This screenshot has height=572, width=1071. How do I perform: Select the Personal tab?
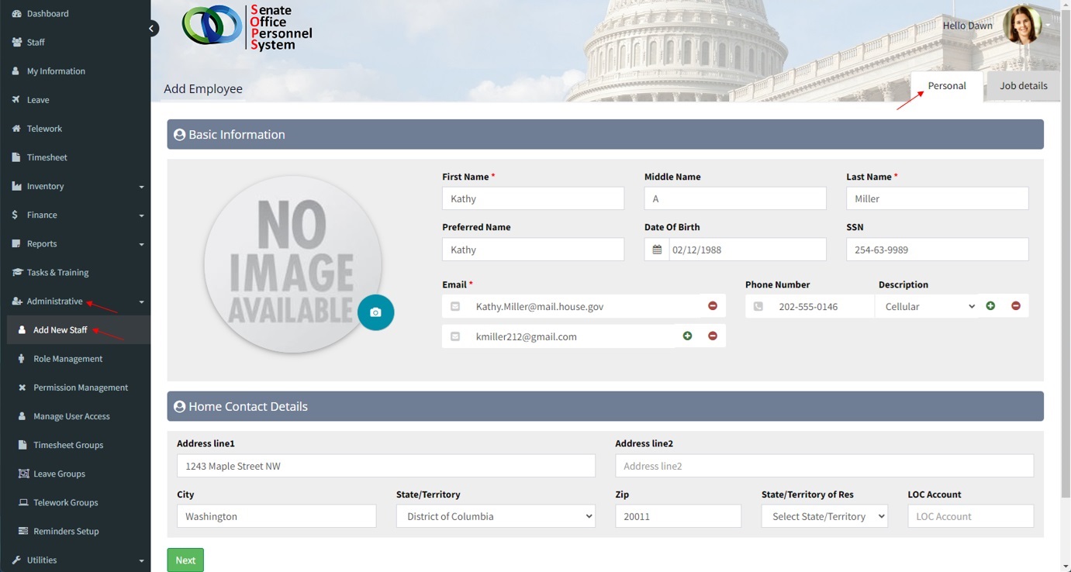(x=946, y=86)
